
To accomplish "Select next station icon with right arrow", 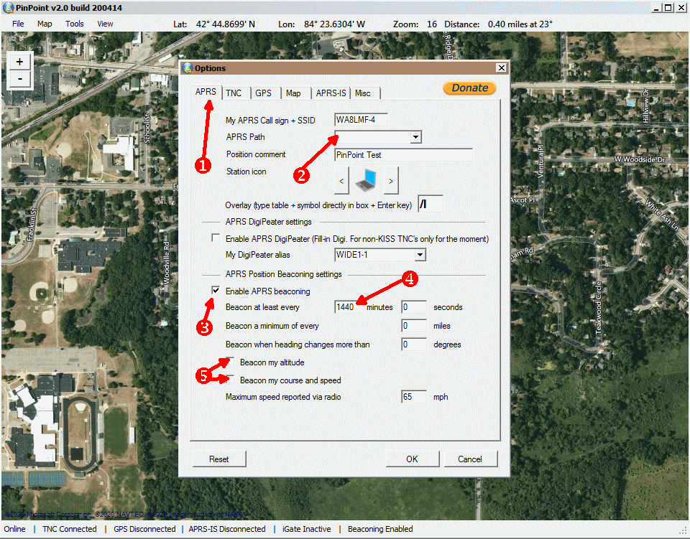I will click(391, 181).
